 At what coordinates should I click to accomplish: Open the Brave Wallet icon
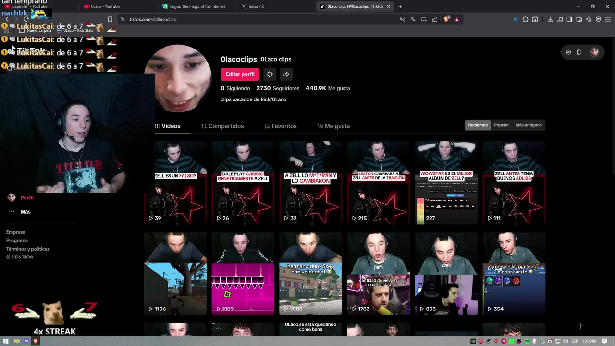click(x=579, y=19)
